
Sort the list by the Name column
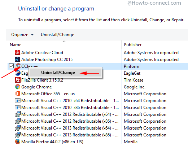16,45
